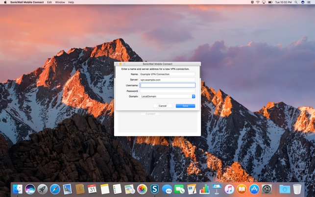Open Safari from the dock
This screenshot has height=197, width=315.
click(55, 189)
